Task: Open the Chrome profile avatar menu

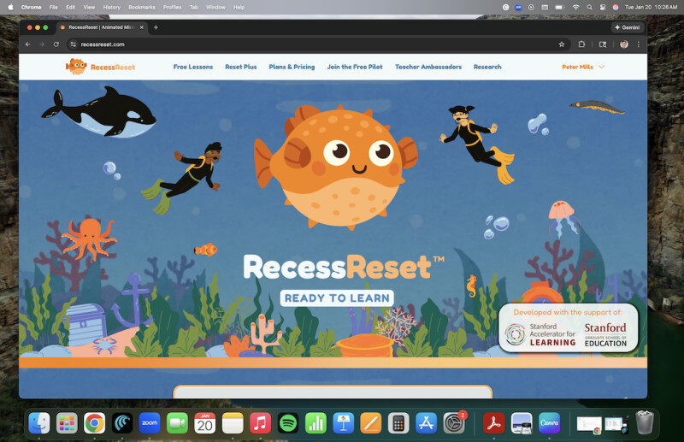Action: point(624,44)
